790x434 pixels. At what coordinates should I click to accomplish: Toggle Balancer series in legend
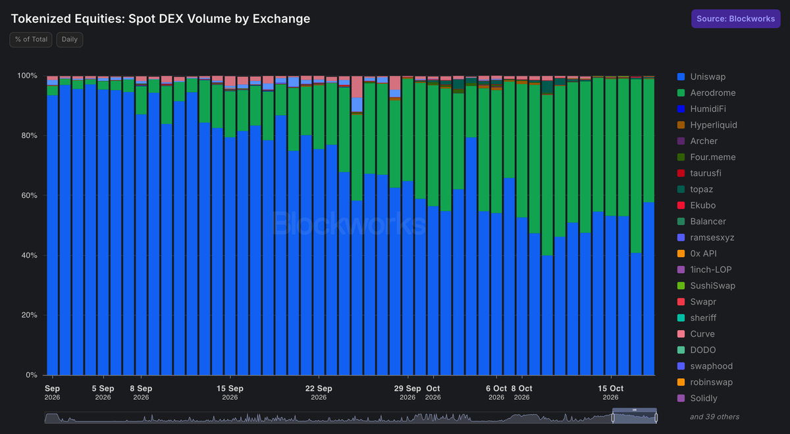click(702, 222)
